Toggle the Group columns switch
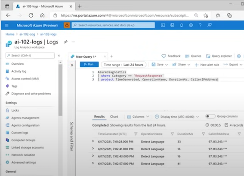 [210, 116]
